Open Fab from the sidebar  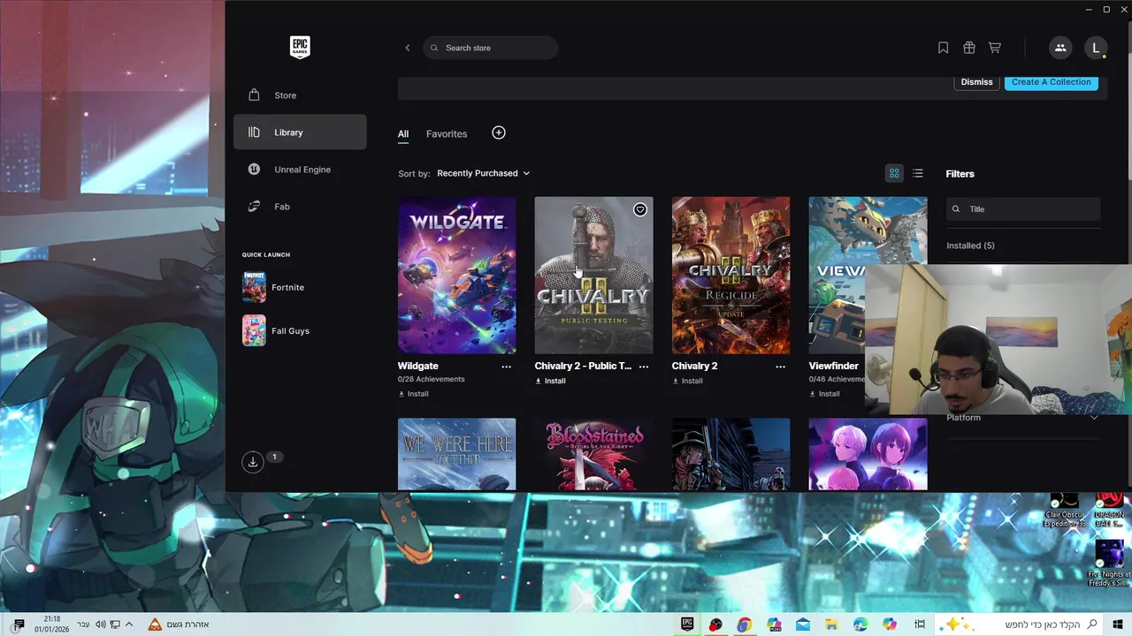point(300,207)
